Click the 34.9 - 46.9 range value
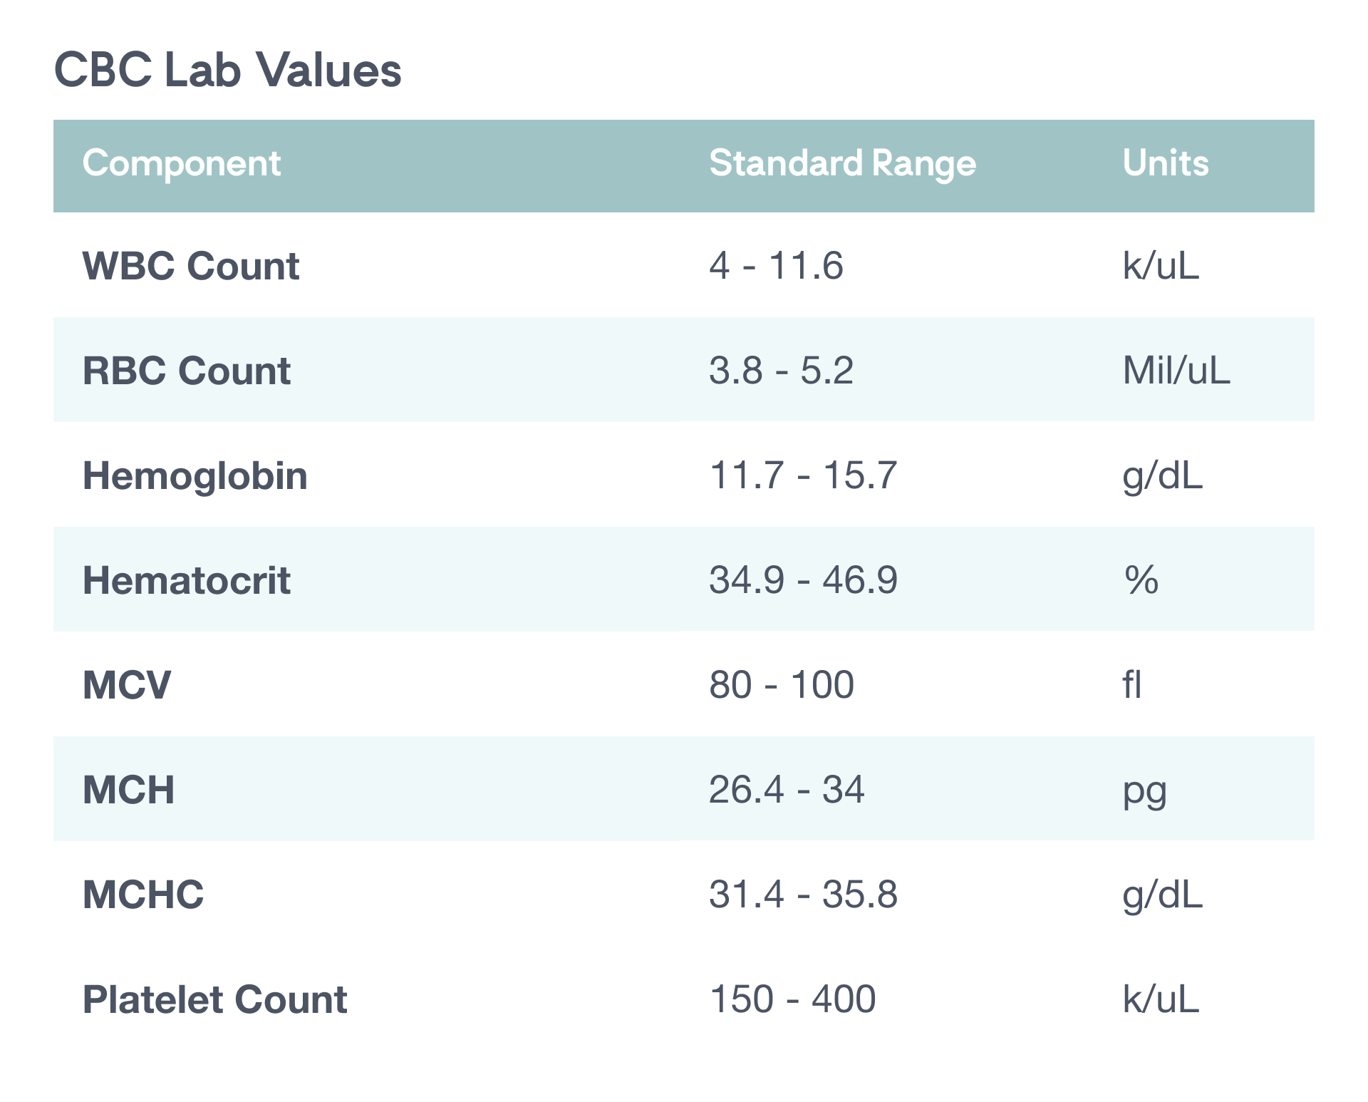This screenshot has height=1102, width=1368. [803, 580]
